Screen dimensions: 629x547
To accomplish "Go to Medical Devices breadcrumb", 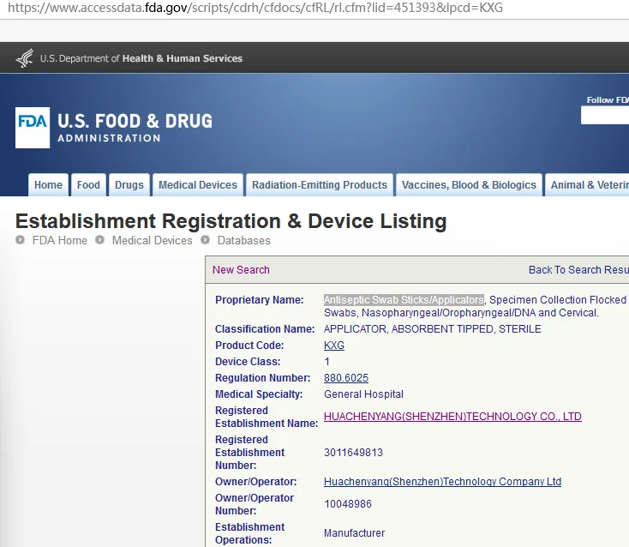I will pos(152,240).
